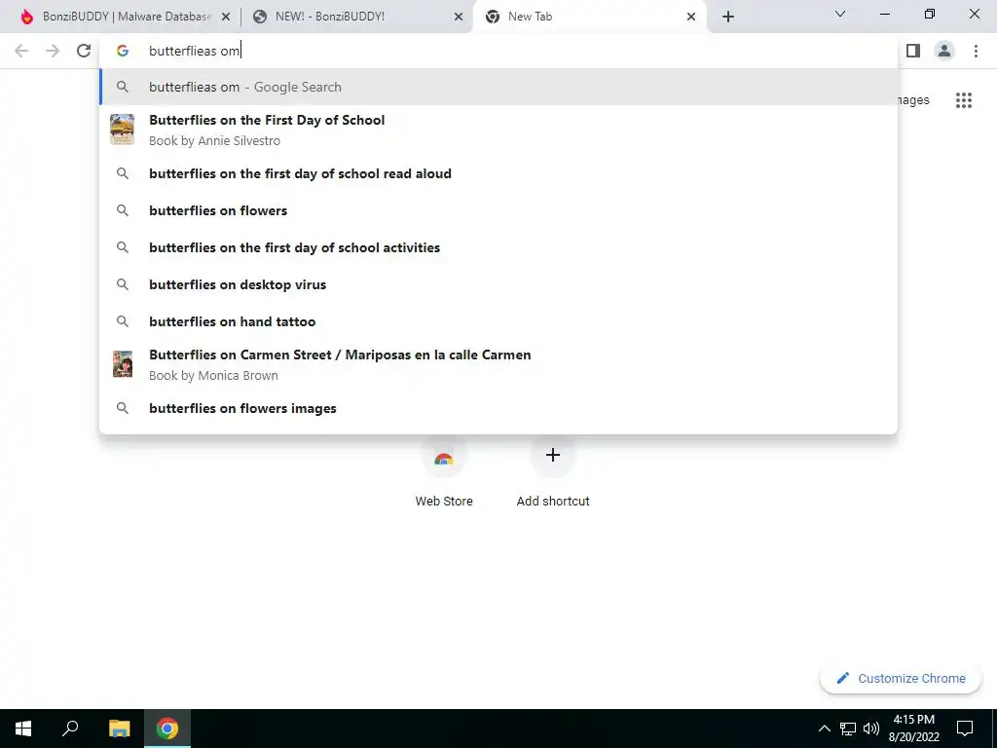Viewport: 997px width, 748px height.
Task: Open the network status tray icon
Action: (848, 729)
